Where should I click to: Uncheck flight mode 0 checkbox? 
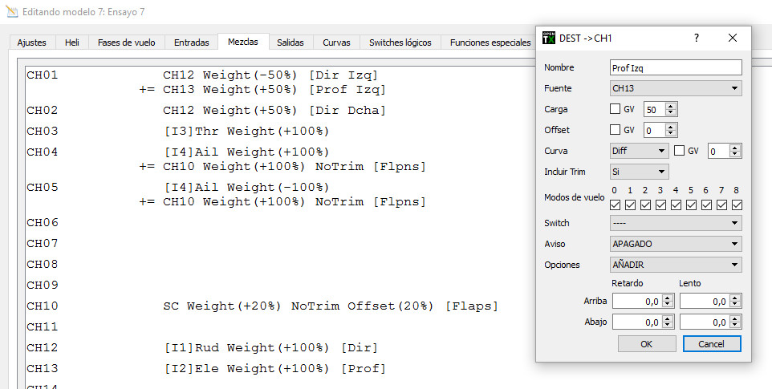point(615,205)
